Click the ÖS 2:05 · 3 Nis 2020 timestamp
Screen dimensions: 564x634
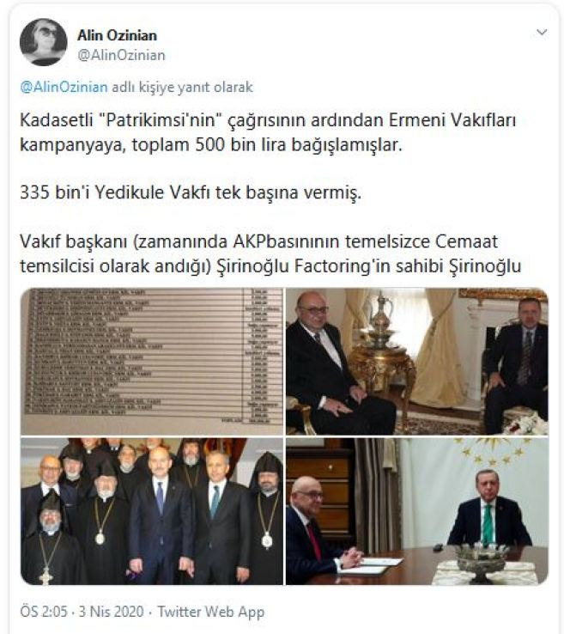point(82,612)
